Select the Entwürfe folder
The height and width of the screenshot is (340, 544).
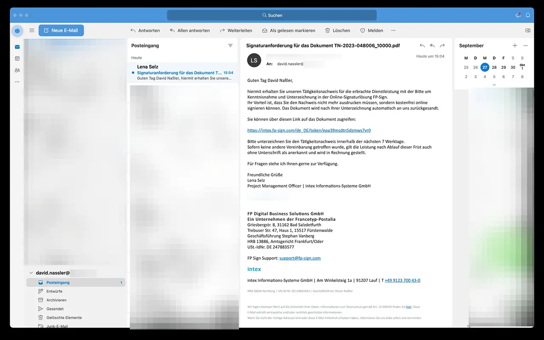coord(54,291)
